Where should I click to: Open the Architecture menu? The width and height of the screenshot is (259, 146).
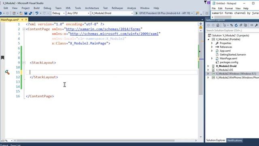coord(92,8)
